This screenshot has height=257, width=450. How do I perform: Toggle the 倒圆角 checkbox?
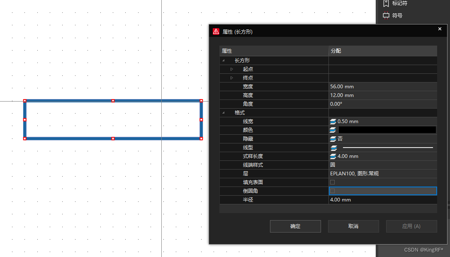click(x=332, y=191)
